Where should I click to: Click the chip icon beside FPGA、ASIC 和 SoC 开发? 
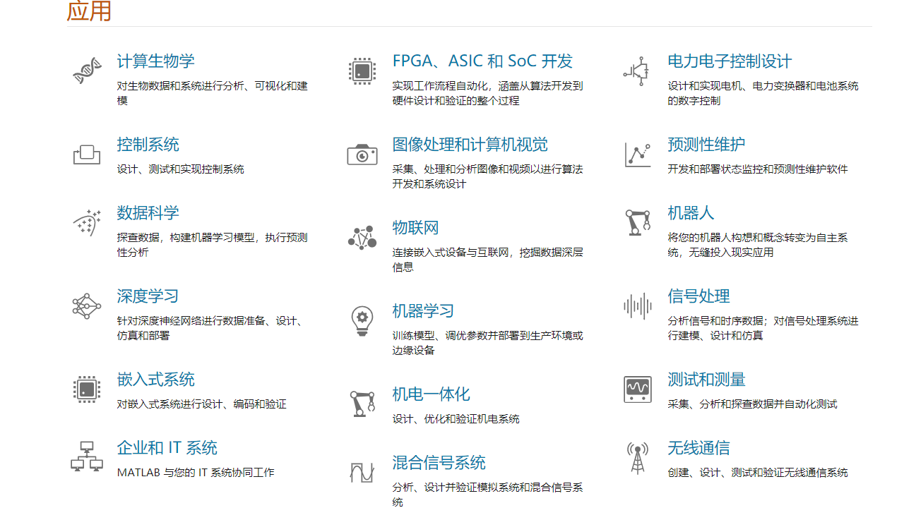coord(362,71)
